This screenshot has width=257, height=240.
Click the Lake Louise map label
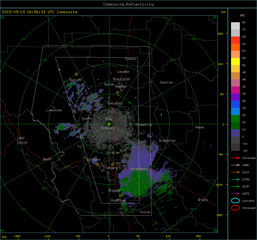(22, 140)
